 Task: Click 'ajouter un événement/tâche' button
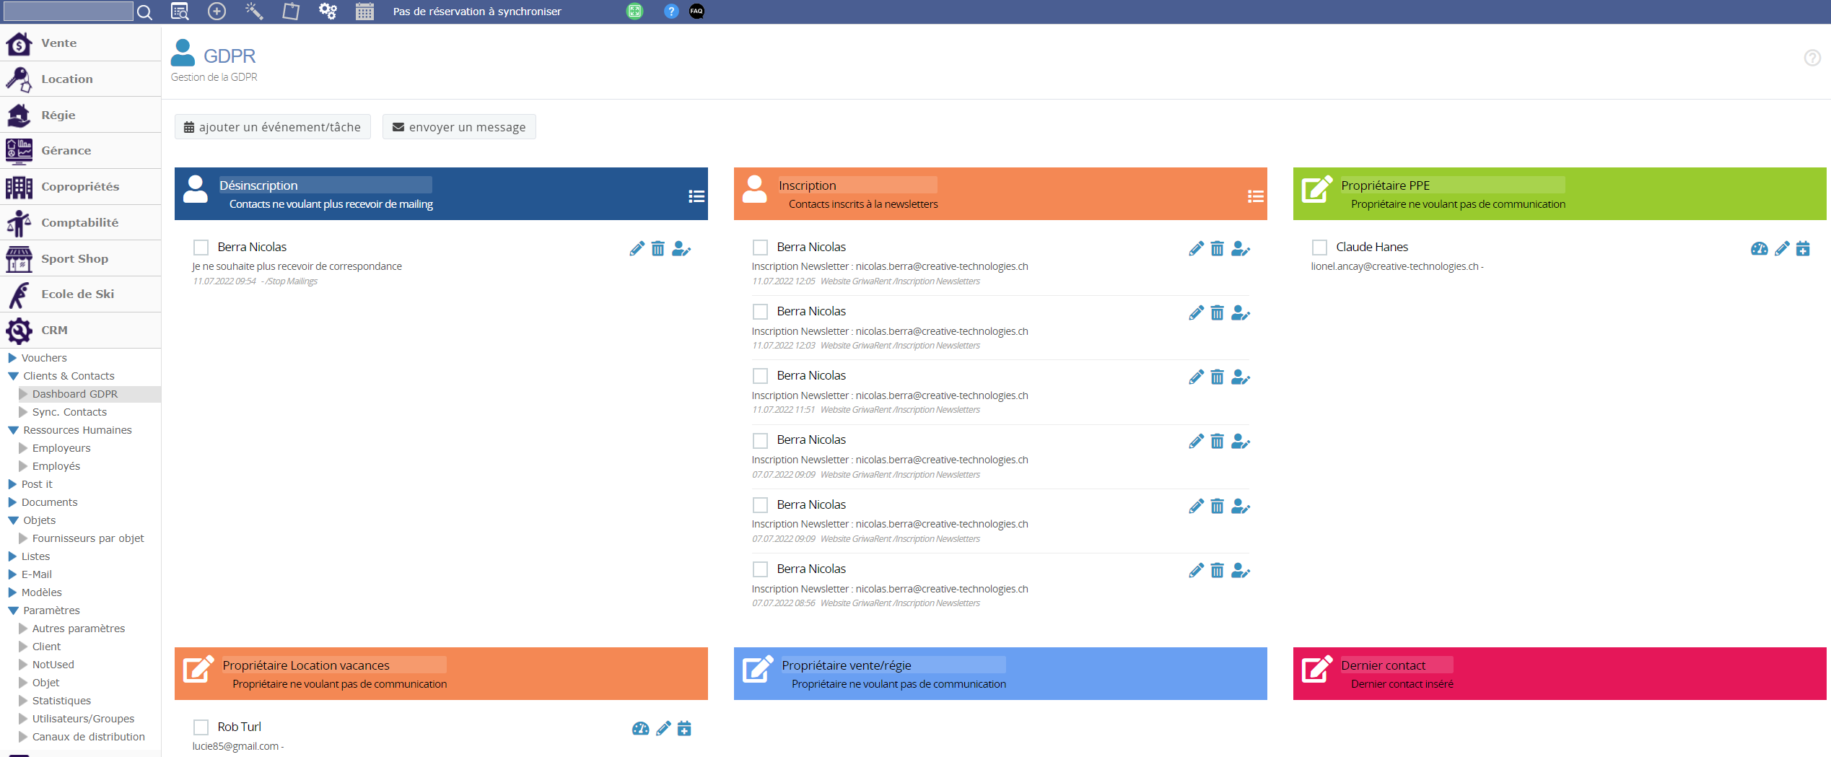click(x=272, y=127)
